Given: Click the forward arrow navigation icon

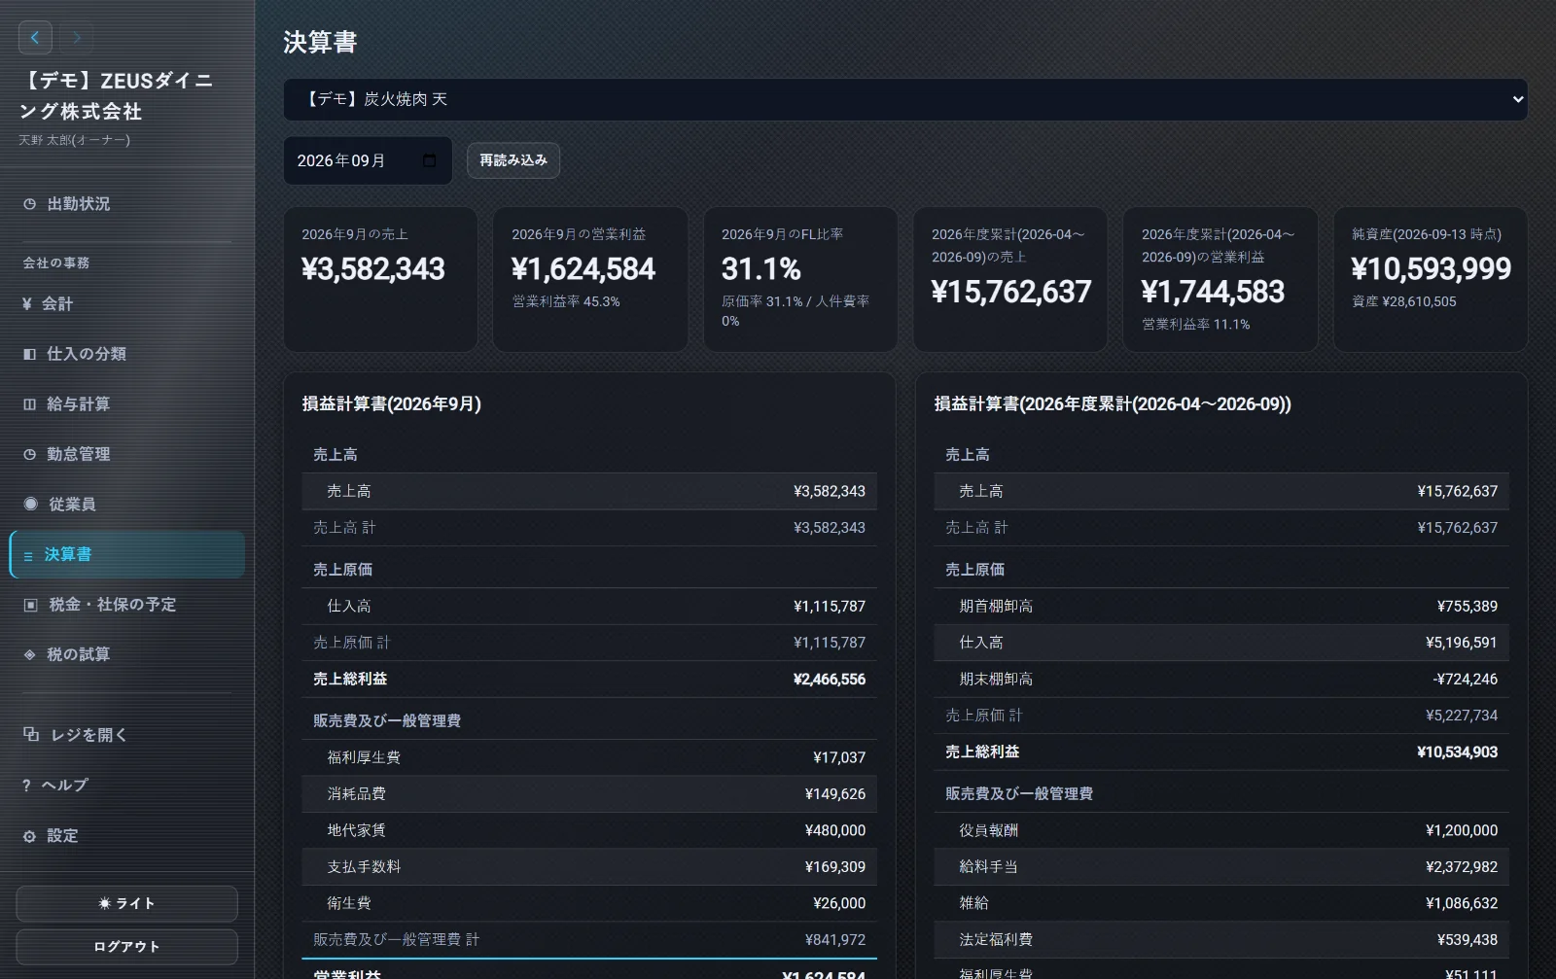Looking at the screenshot, I should click(77, 38).
